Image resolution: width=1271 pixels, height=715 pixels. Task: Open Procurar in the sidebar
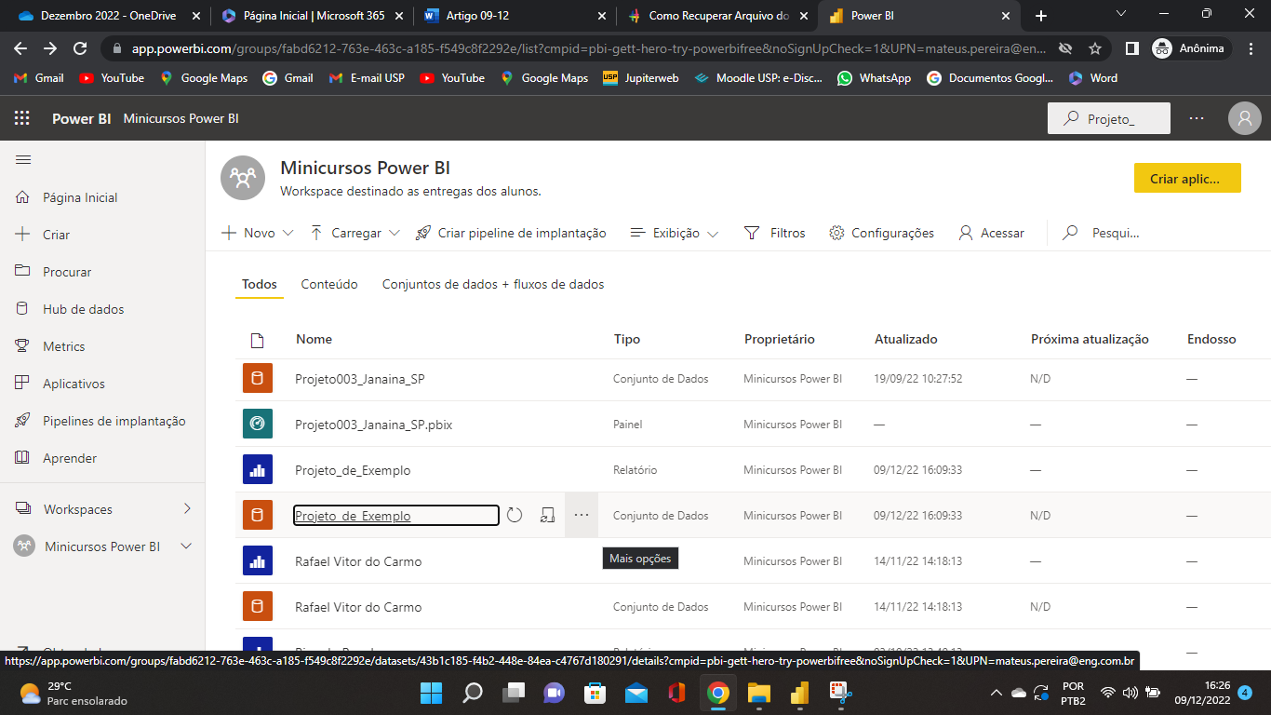(x=67, y=272)
